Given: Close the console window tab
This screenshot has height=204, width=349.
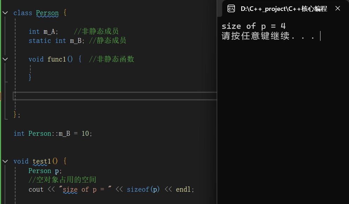Looking at the screenshot, I should coord(337,8).
